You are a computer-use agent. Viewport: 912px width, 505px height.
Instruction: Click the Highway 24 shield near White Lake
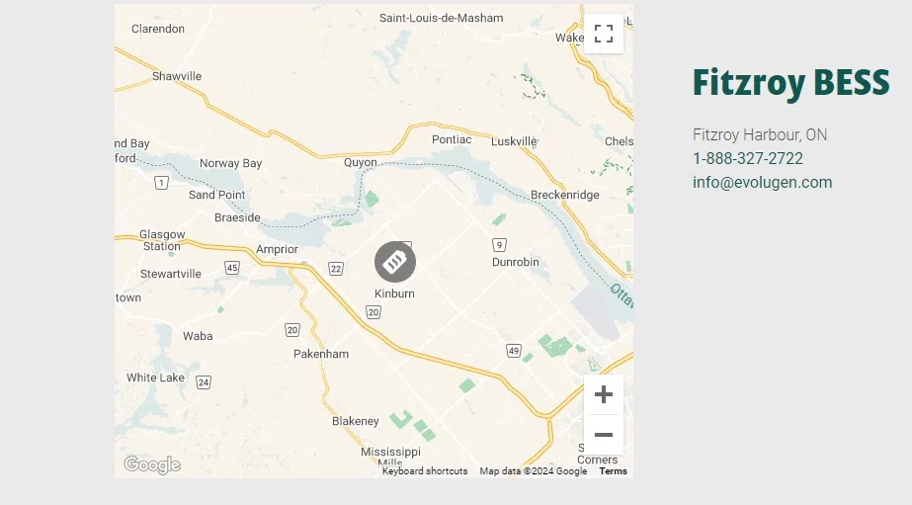(x=203, y=381)
